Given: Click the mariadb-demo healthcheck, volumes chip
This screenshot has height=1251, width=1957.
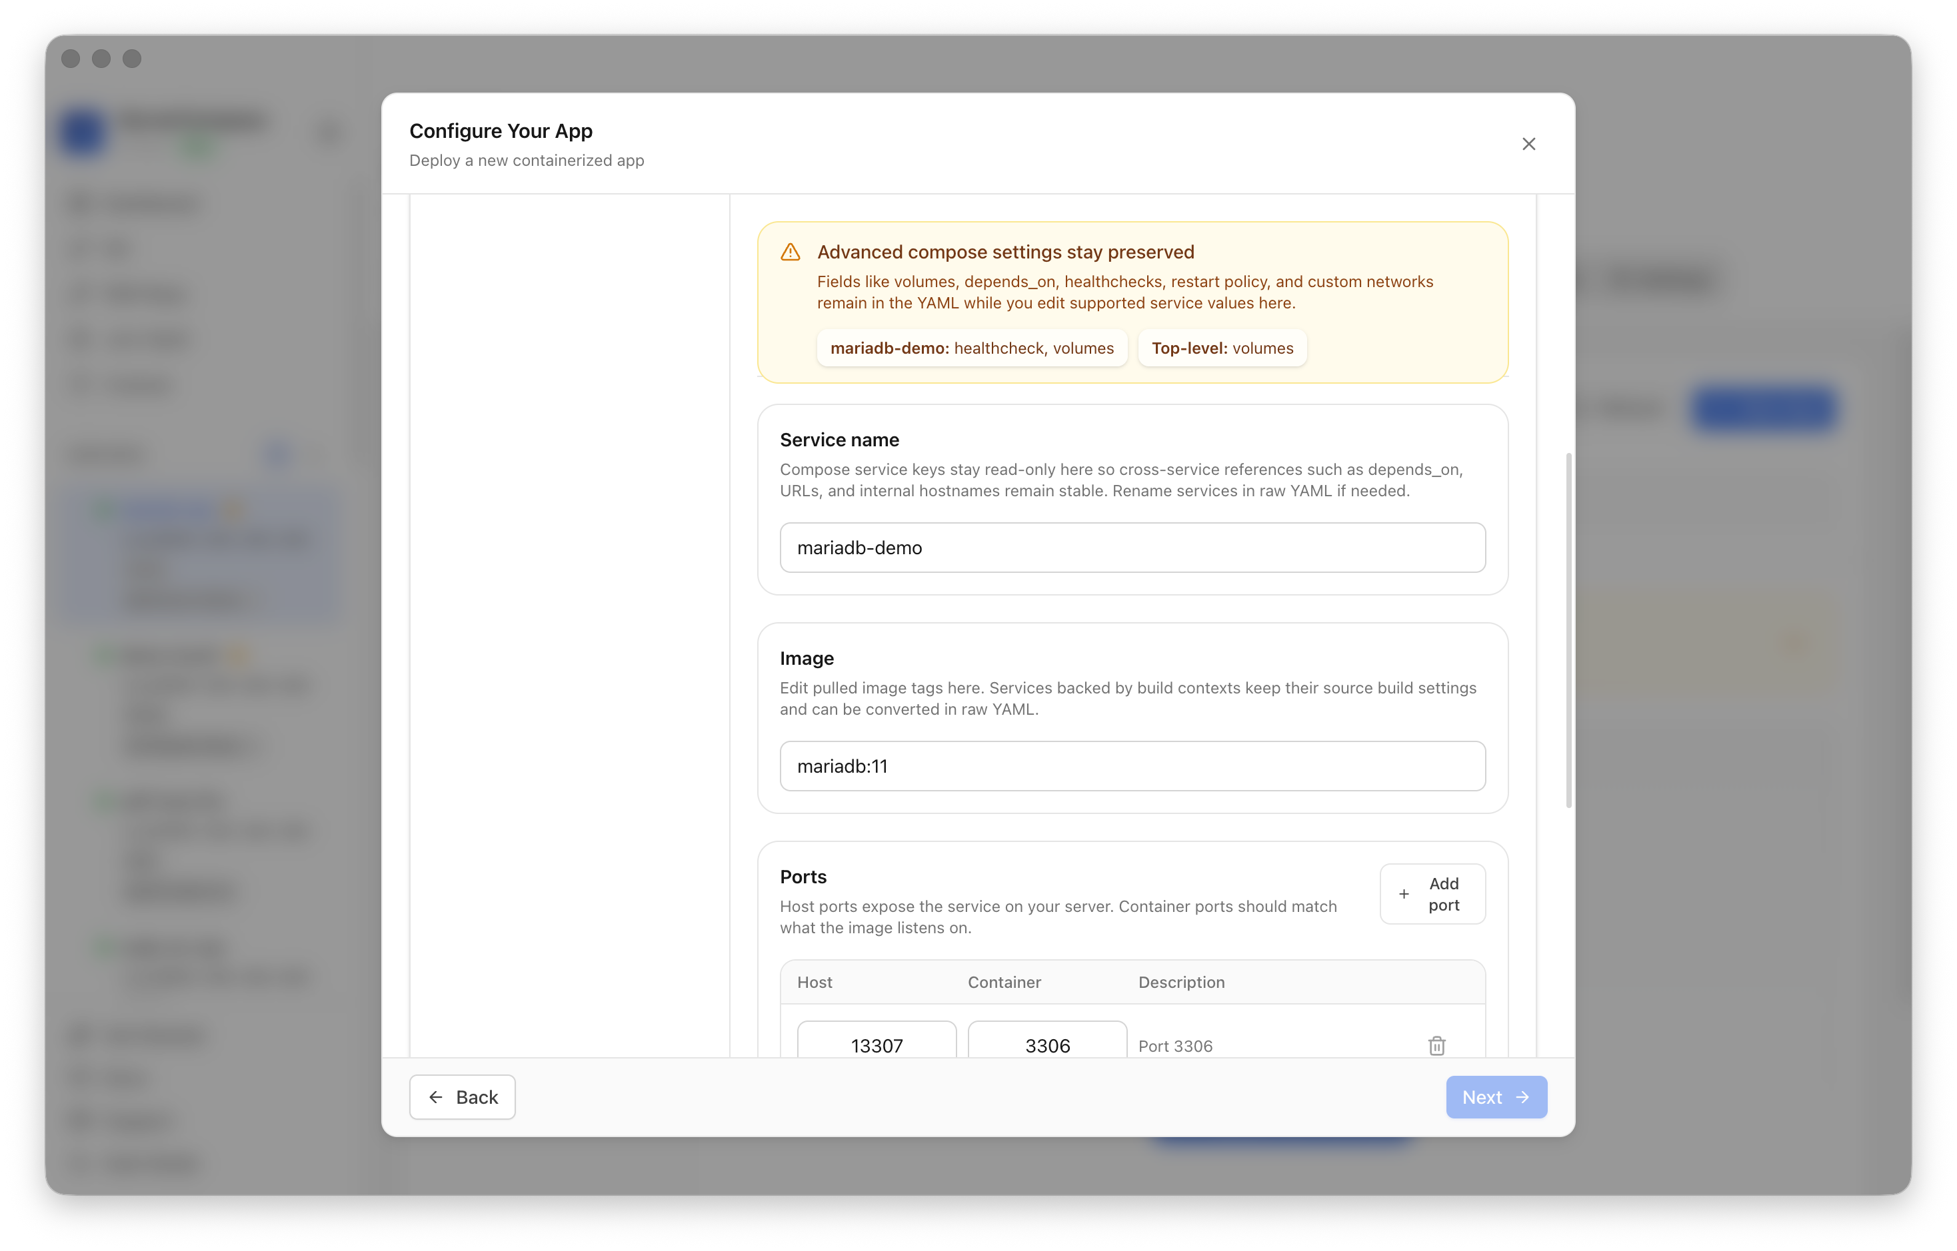Looking at the screenshot, I should (x=971, y=348).
